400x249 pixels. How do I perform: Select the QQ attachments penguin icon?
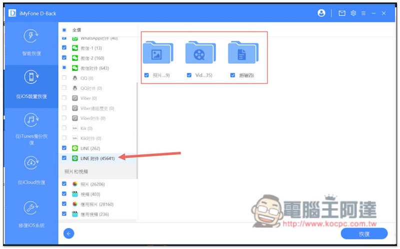coord(74,88)
